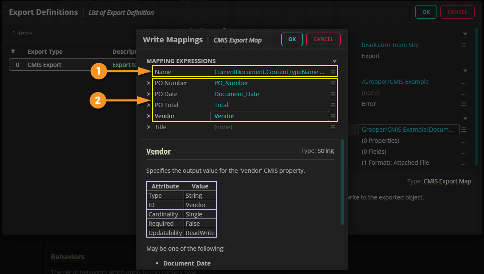
Task: Click the help panel vertical scrollbar
Action: pyautogui.click(x=342, y=182)
